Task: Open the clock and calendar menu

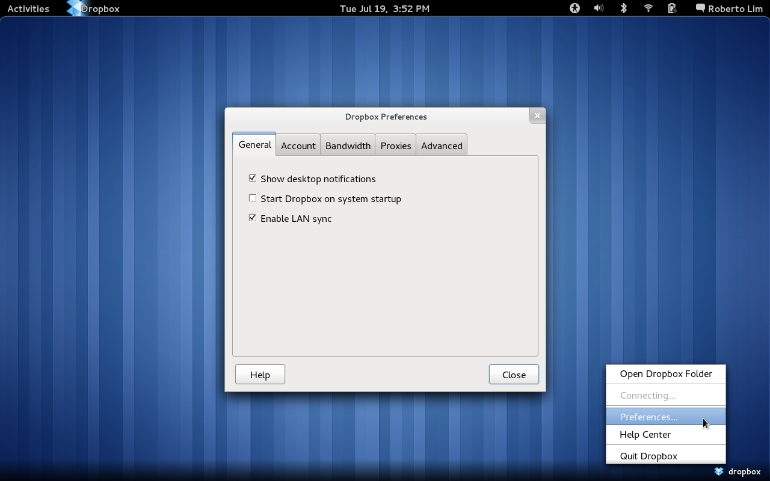Action: pos(385,8)
